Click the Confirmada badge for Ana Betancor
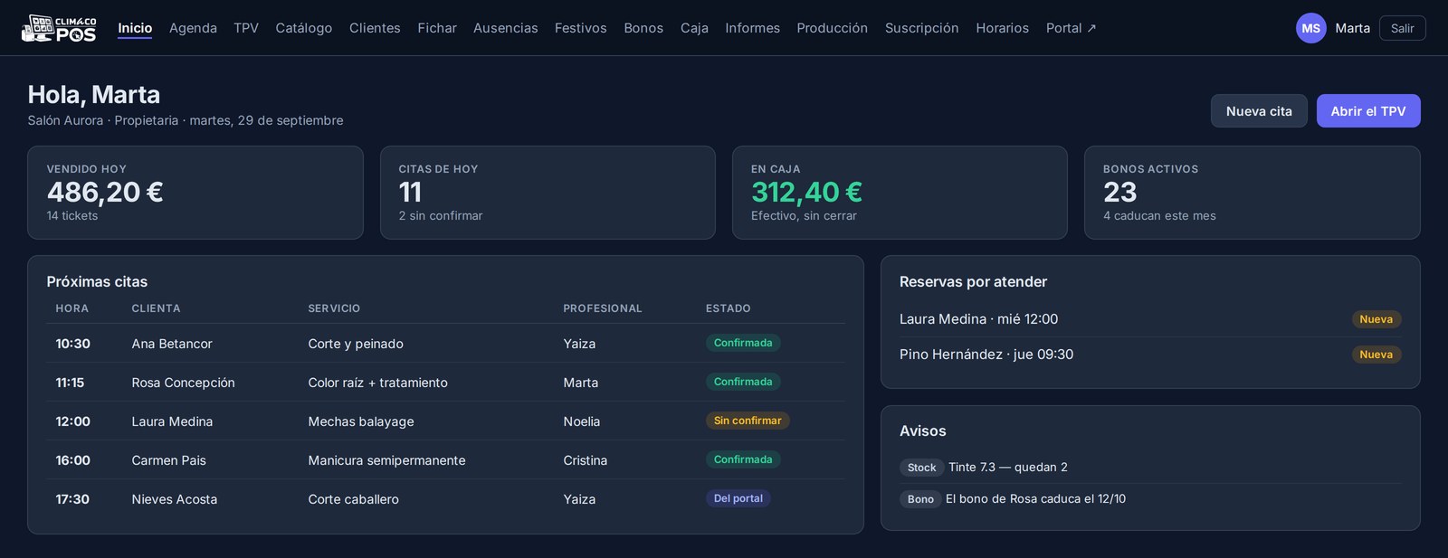Screen dimensions: 1448x558 point(743,343)
